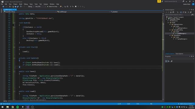This screenshot has height=109, width=195.
Task: Collapse the Load() method outlining region
Action: [14, 91]
